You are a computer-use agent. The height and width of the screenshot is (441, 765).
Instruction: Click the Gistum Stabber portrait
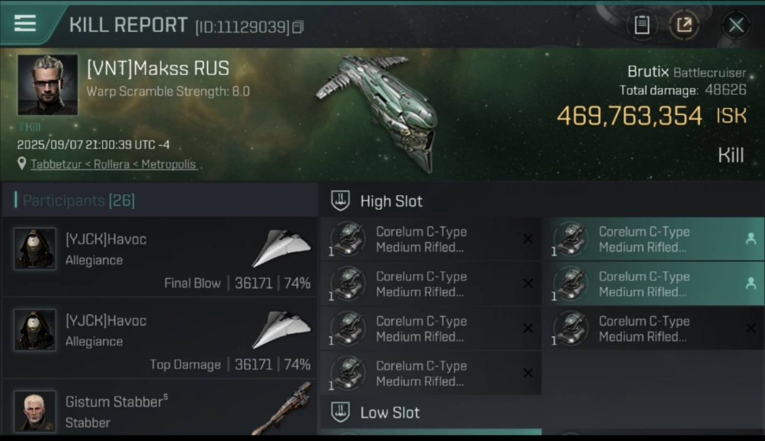point(35,411)
